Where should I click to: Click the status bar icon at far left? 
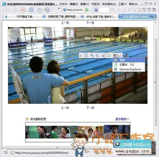(6, 153)
